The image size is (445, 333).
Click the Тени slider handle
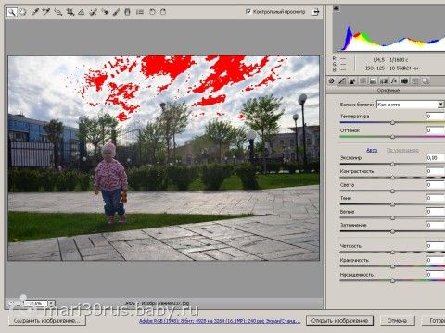392,204
